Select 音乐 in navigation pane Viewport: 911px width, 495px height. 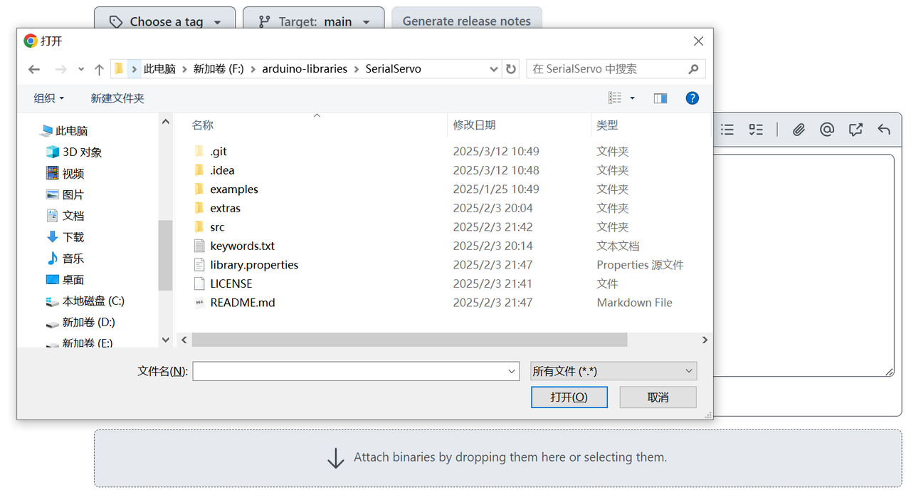click(x=65, y=259)
